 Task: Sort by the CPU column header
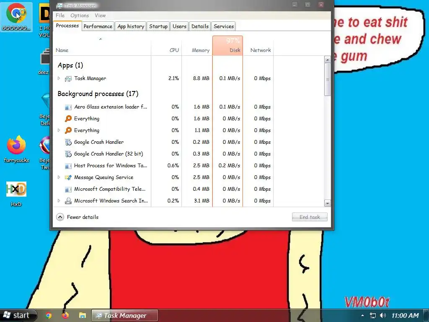click(x=166, y=46)
